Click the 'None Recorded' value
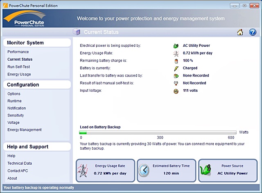Screen dimensions: 262x193 (x=196, y=75)
